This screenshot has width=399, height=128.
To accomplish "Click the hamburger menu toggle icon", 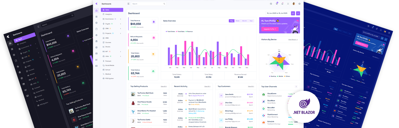I will 128,4.
